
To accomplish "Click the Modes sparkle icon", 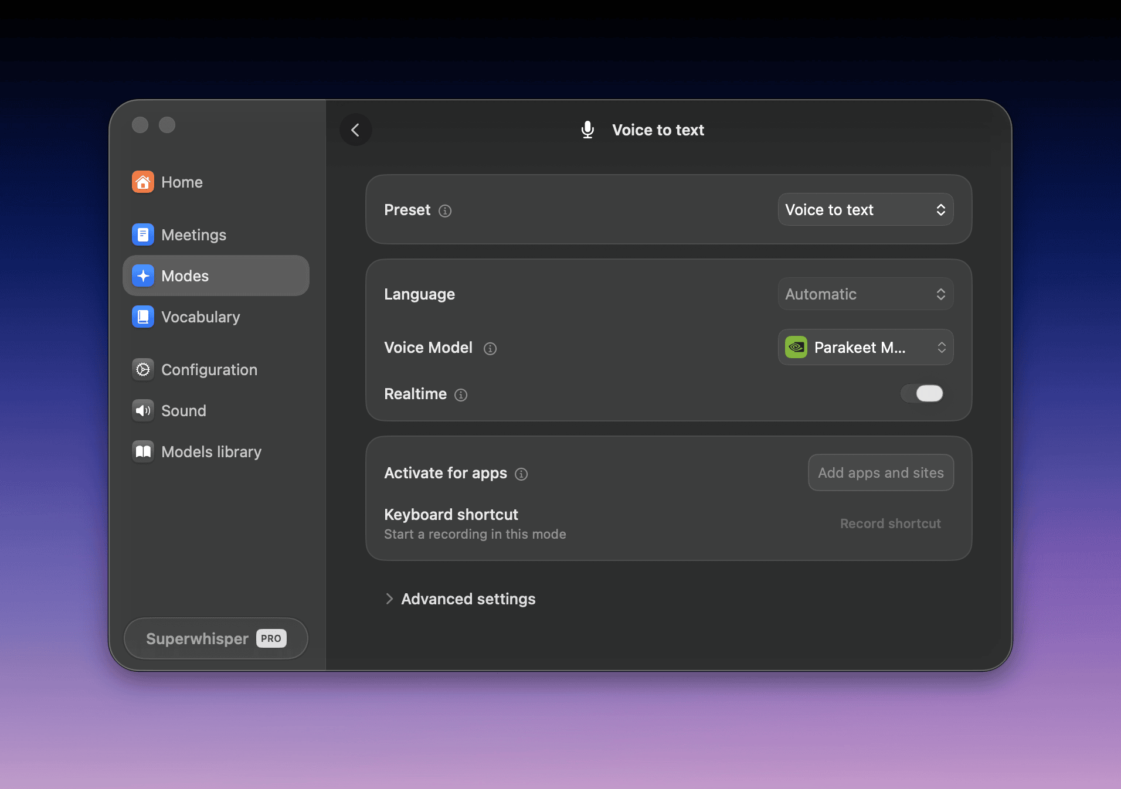I will click(x=143, y=276).
